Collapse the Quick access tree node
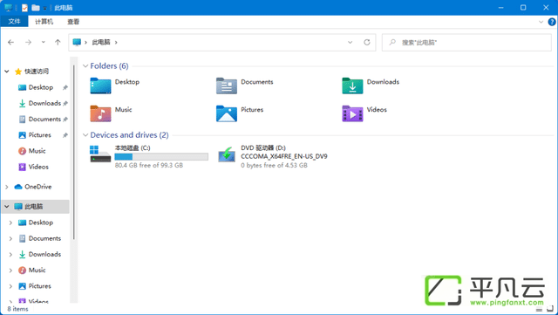Screen dimensions: 558x315 pyautogui.click(x=7, y=72)
